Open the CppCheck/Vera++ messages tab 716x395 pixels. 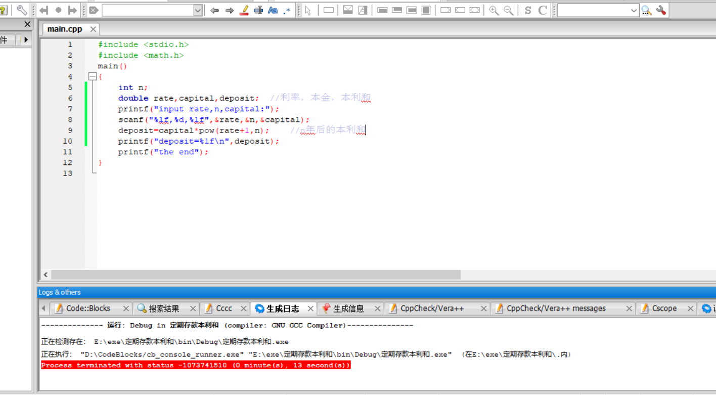556,309
